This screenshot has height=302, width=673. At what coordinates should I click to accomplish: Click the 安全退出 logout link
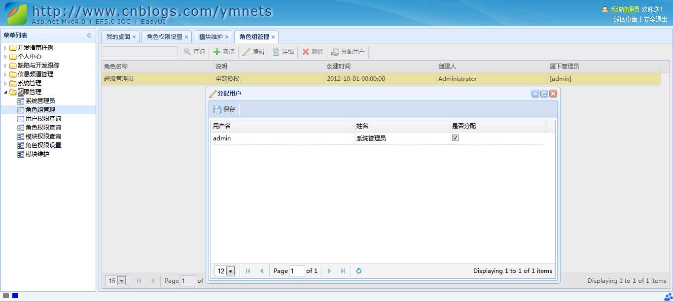[656, 20]
